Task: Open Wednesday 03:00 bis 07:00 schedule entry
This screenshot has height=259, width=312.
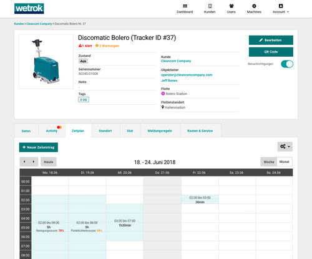Action: pos(125,223)
